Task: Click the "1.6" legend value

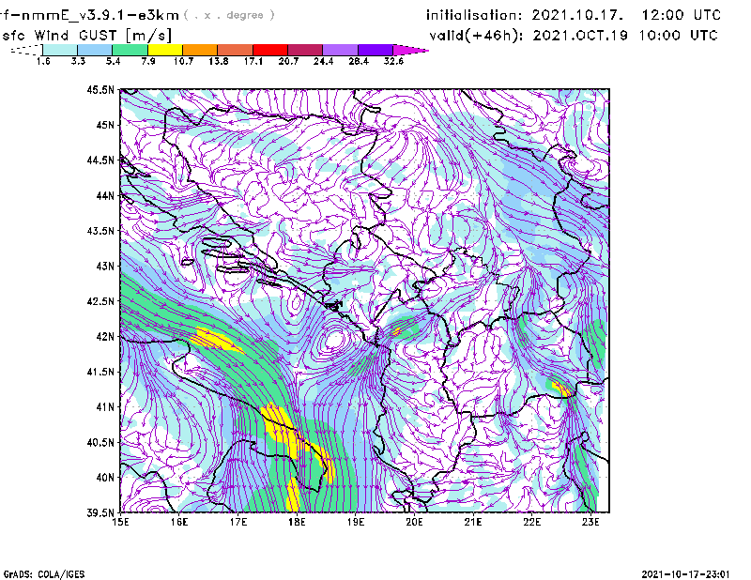Action: [43, 61]
